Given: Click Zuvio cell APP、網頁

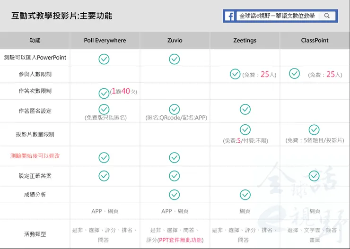Looking at the screenshot, I should 175,211.
